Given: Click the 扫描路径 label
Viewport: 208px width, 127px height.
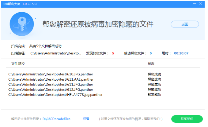Looking at the screenshot, I should 19,53.
